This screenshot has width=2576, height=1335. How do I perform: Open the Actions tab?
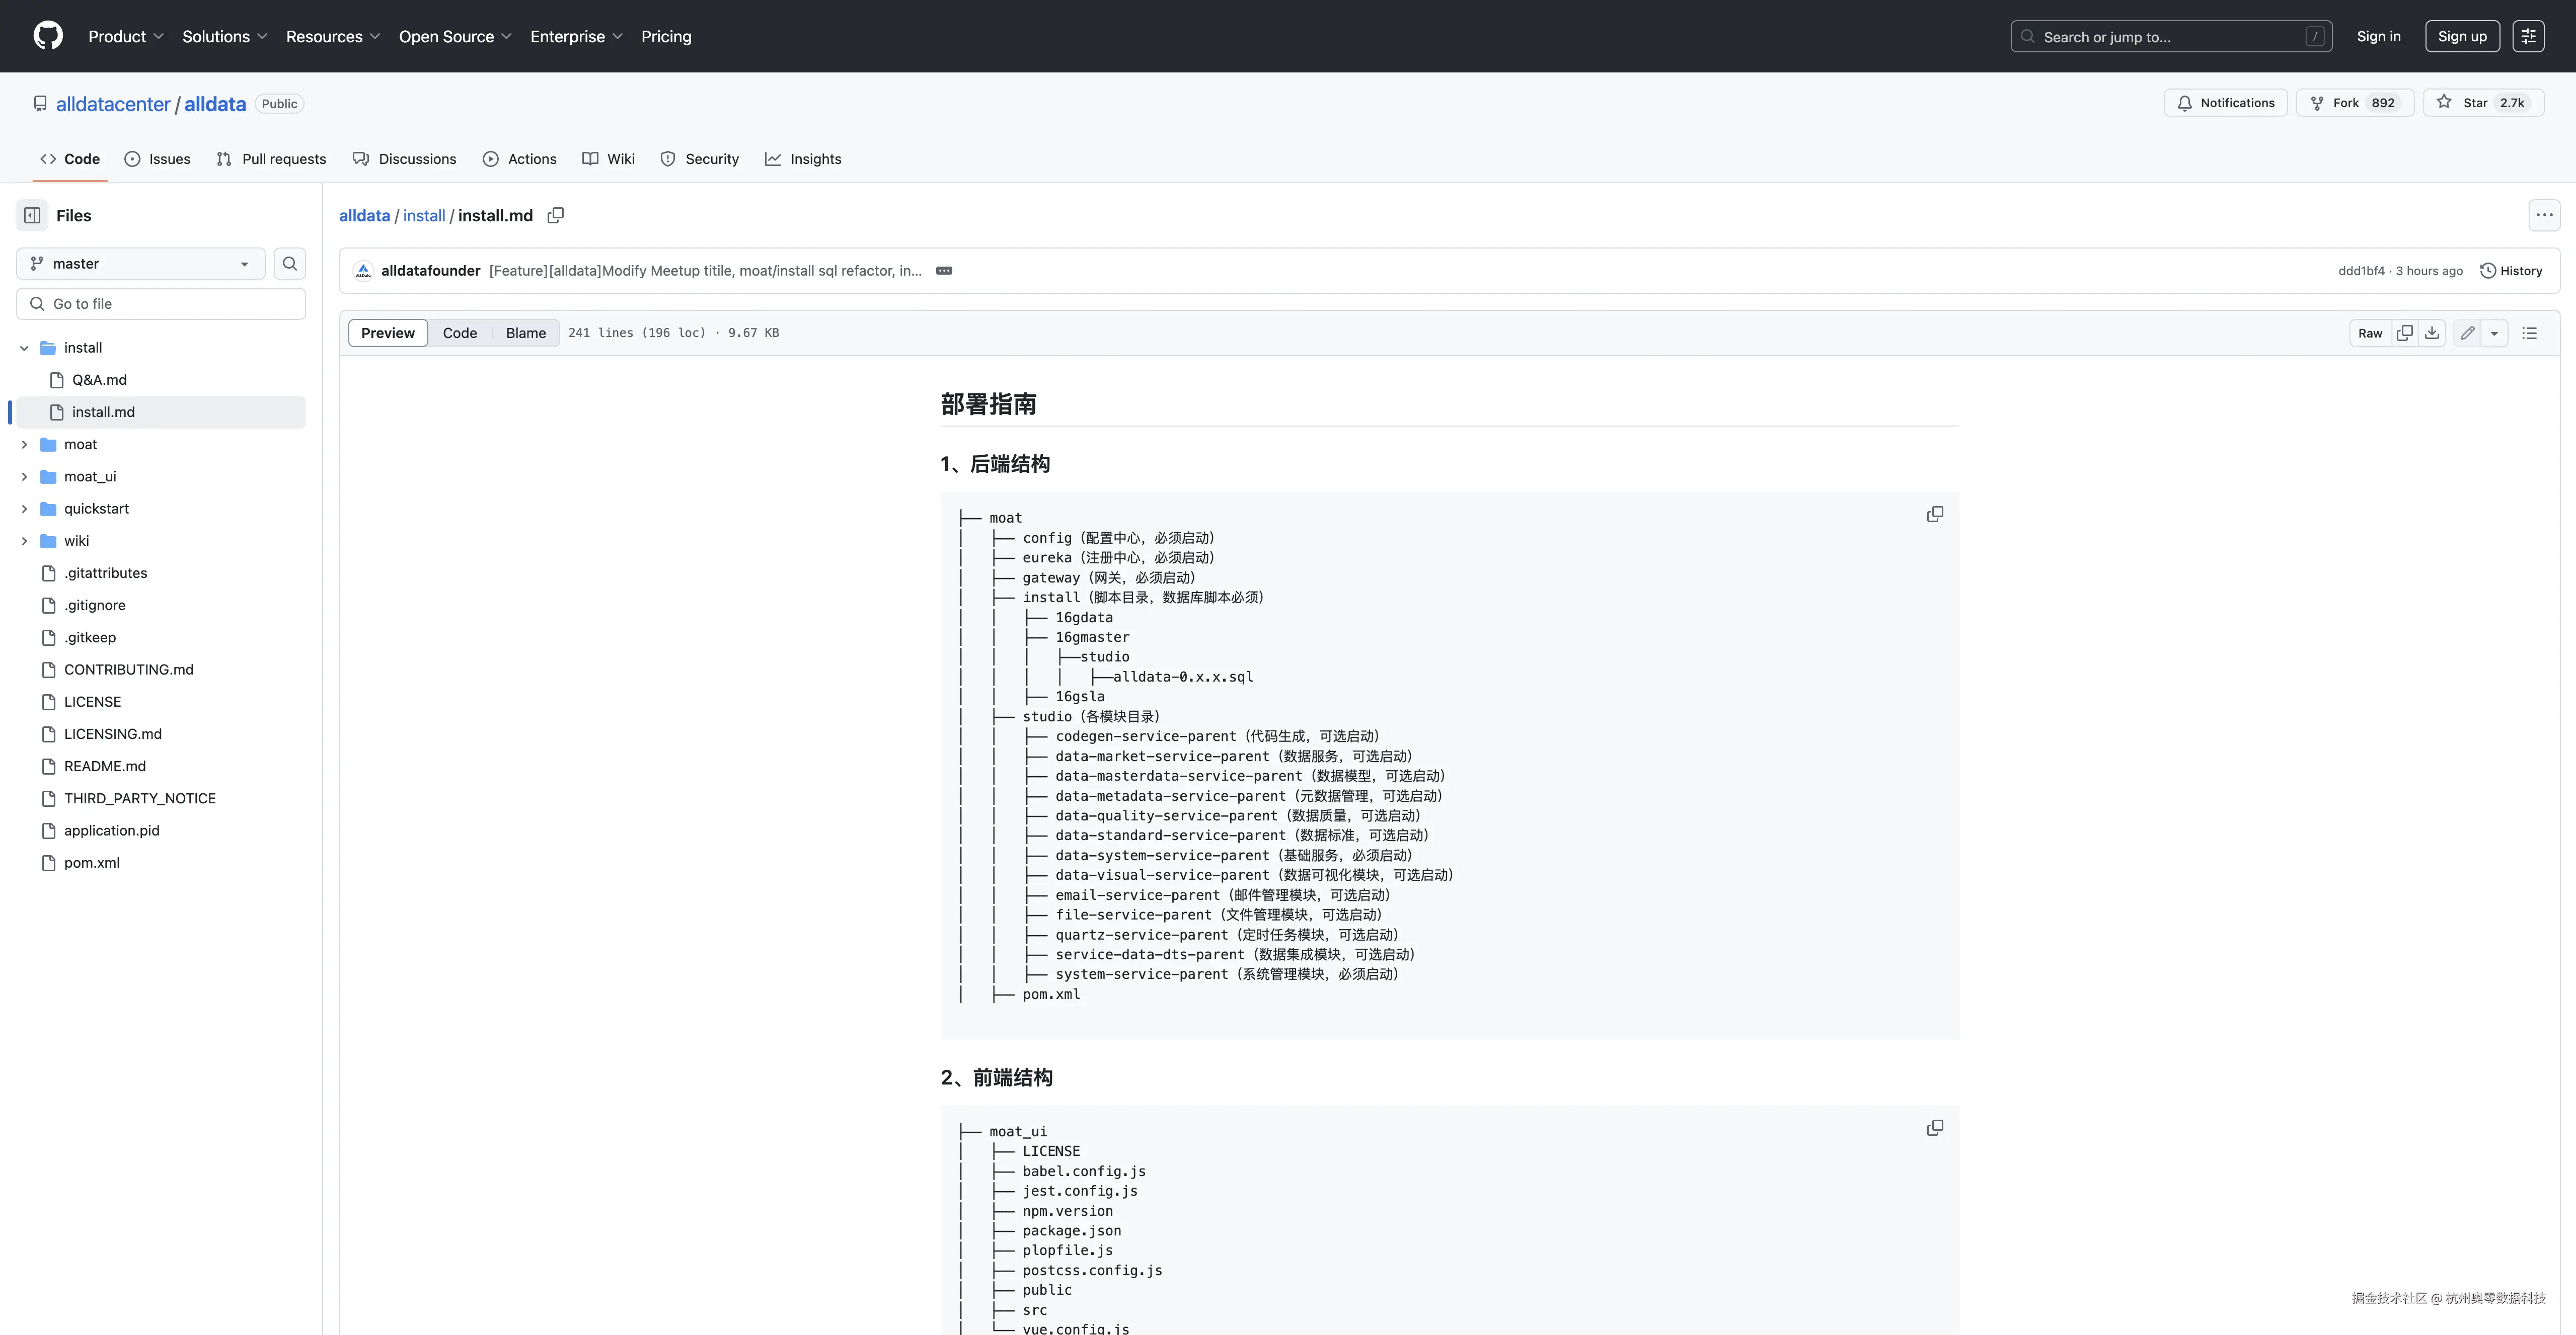[520, 159]
